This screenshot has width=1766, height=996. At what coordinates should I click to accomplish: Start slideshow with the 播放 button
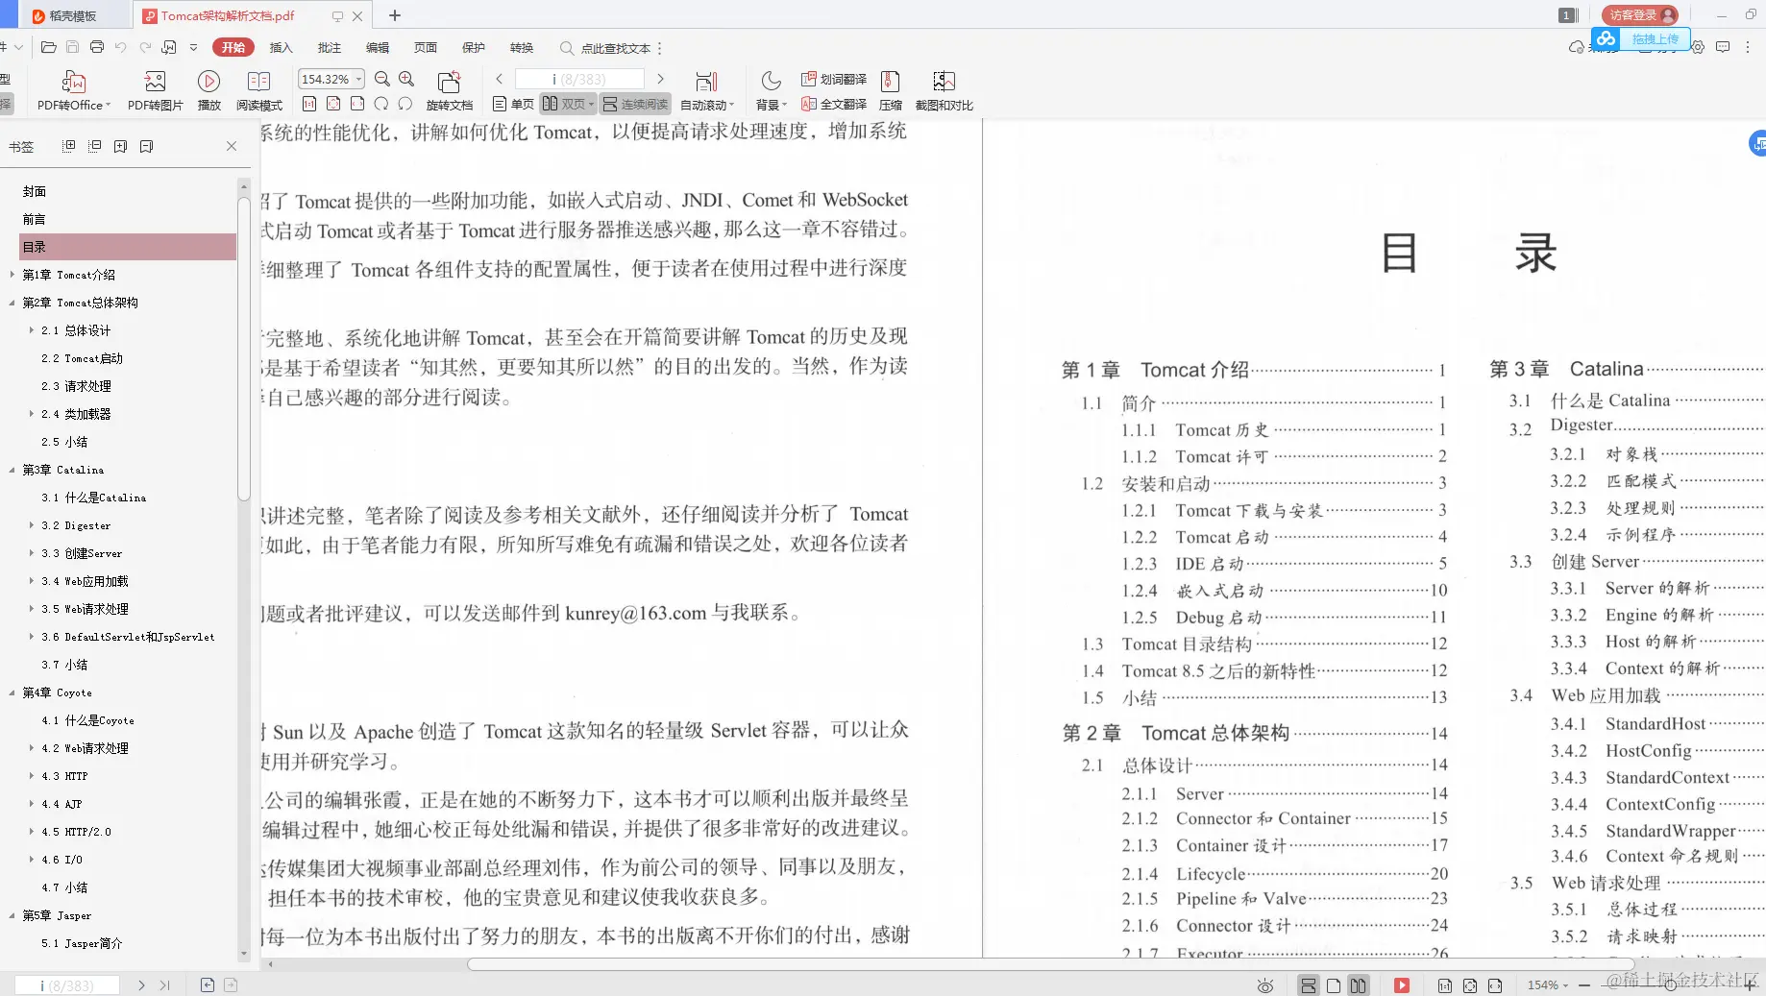(208, 91)
